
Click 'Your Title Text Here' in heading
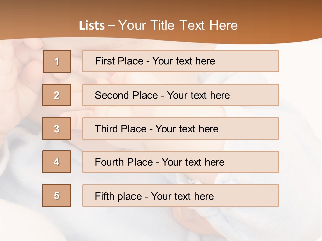[x=178, y=25]
